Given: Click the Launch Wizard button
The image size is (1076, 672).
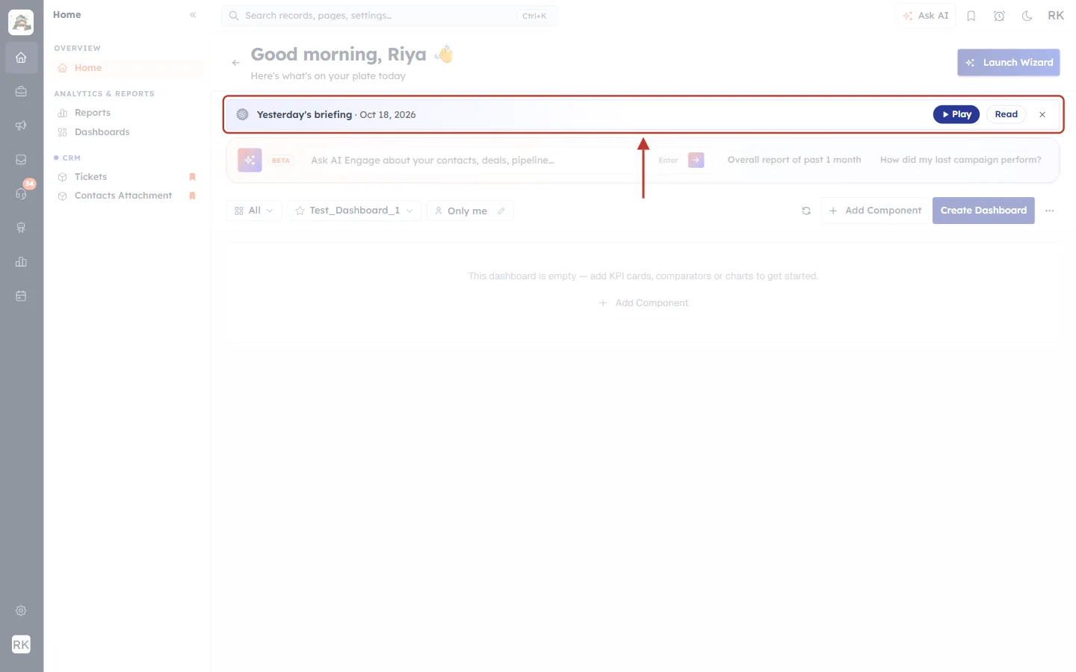Looking at the screenshot, I should 1009,63.
